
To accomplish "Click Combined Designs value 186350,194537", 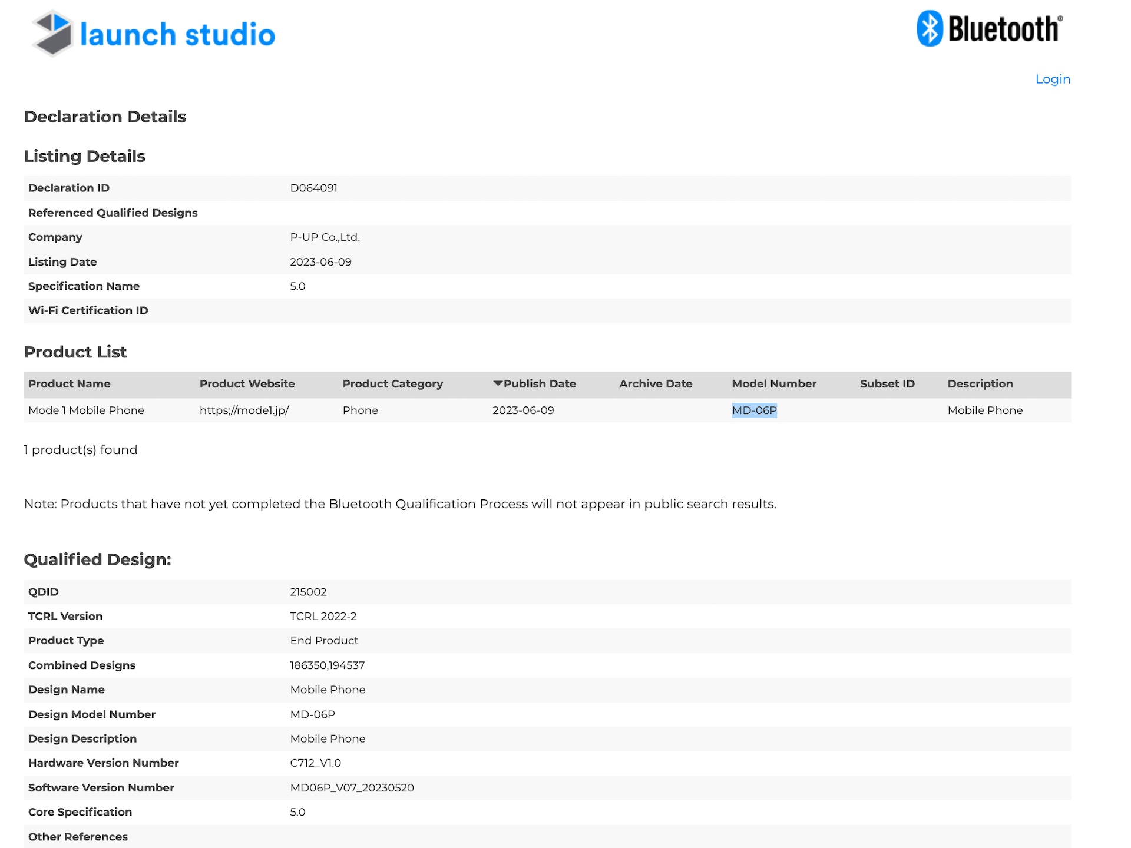I will click(x=327, y=665).
